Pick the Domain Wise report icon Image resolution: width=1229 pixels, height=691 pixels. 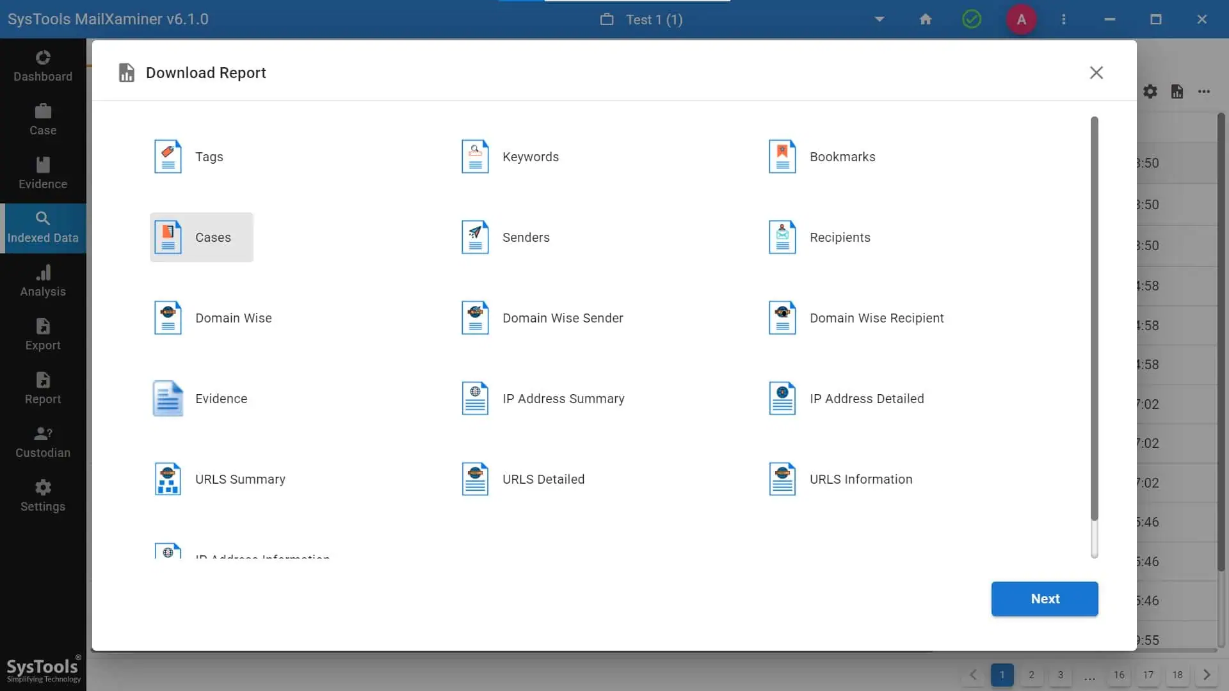click(168, 317)
